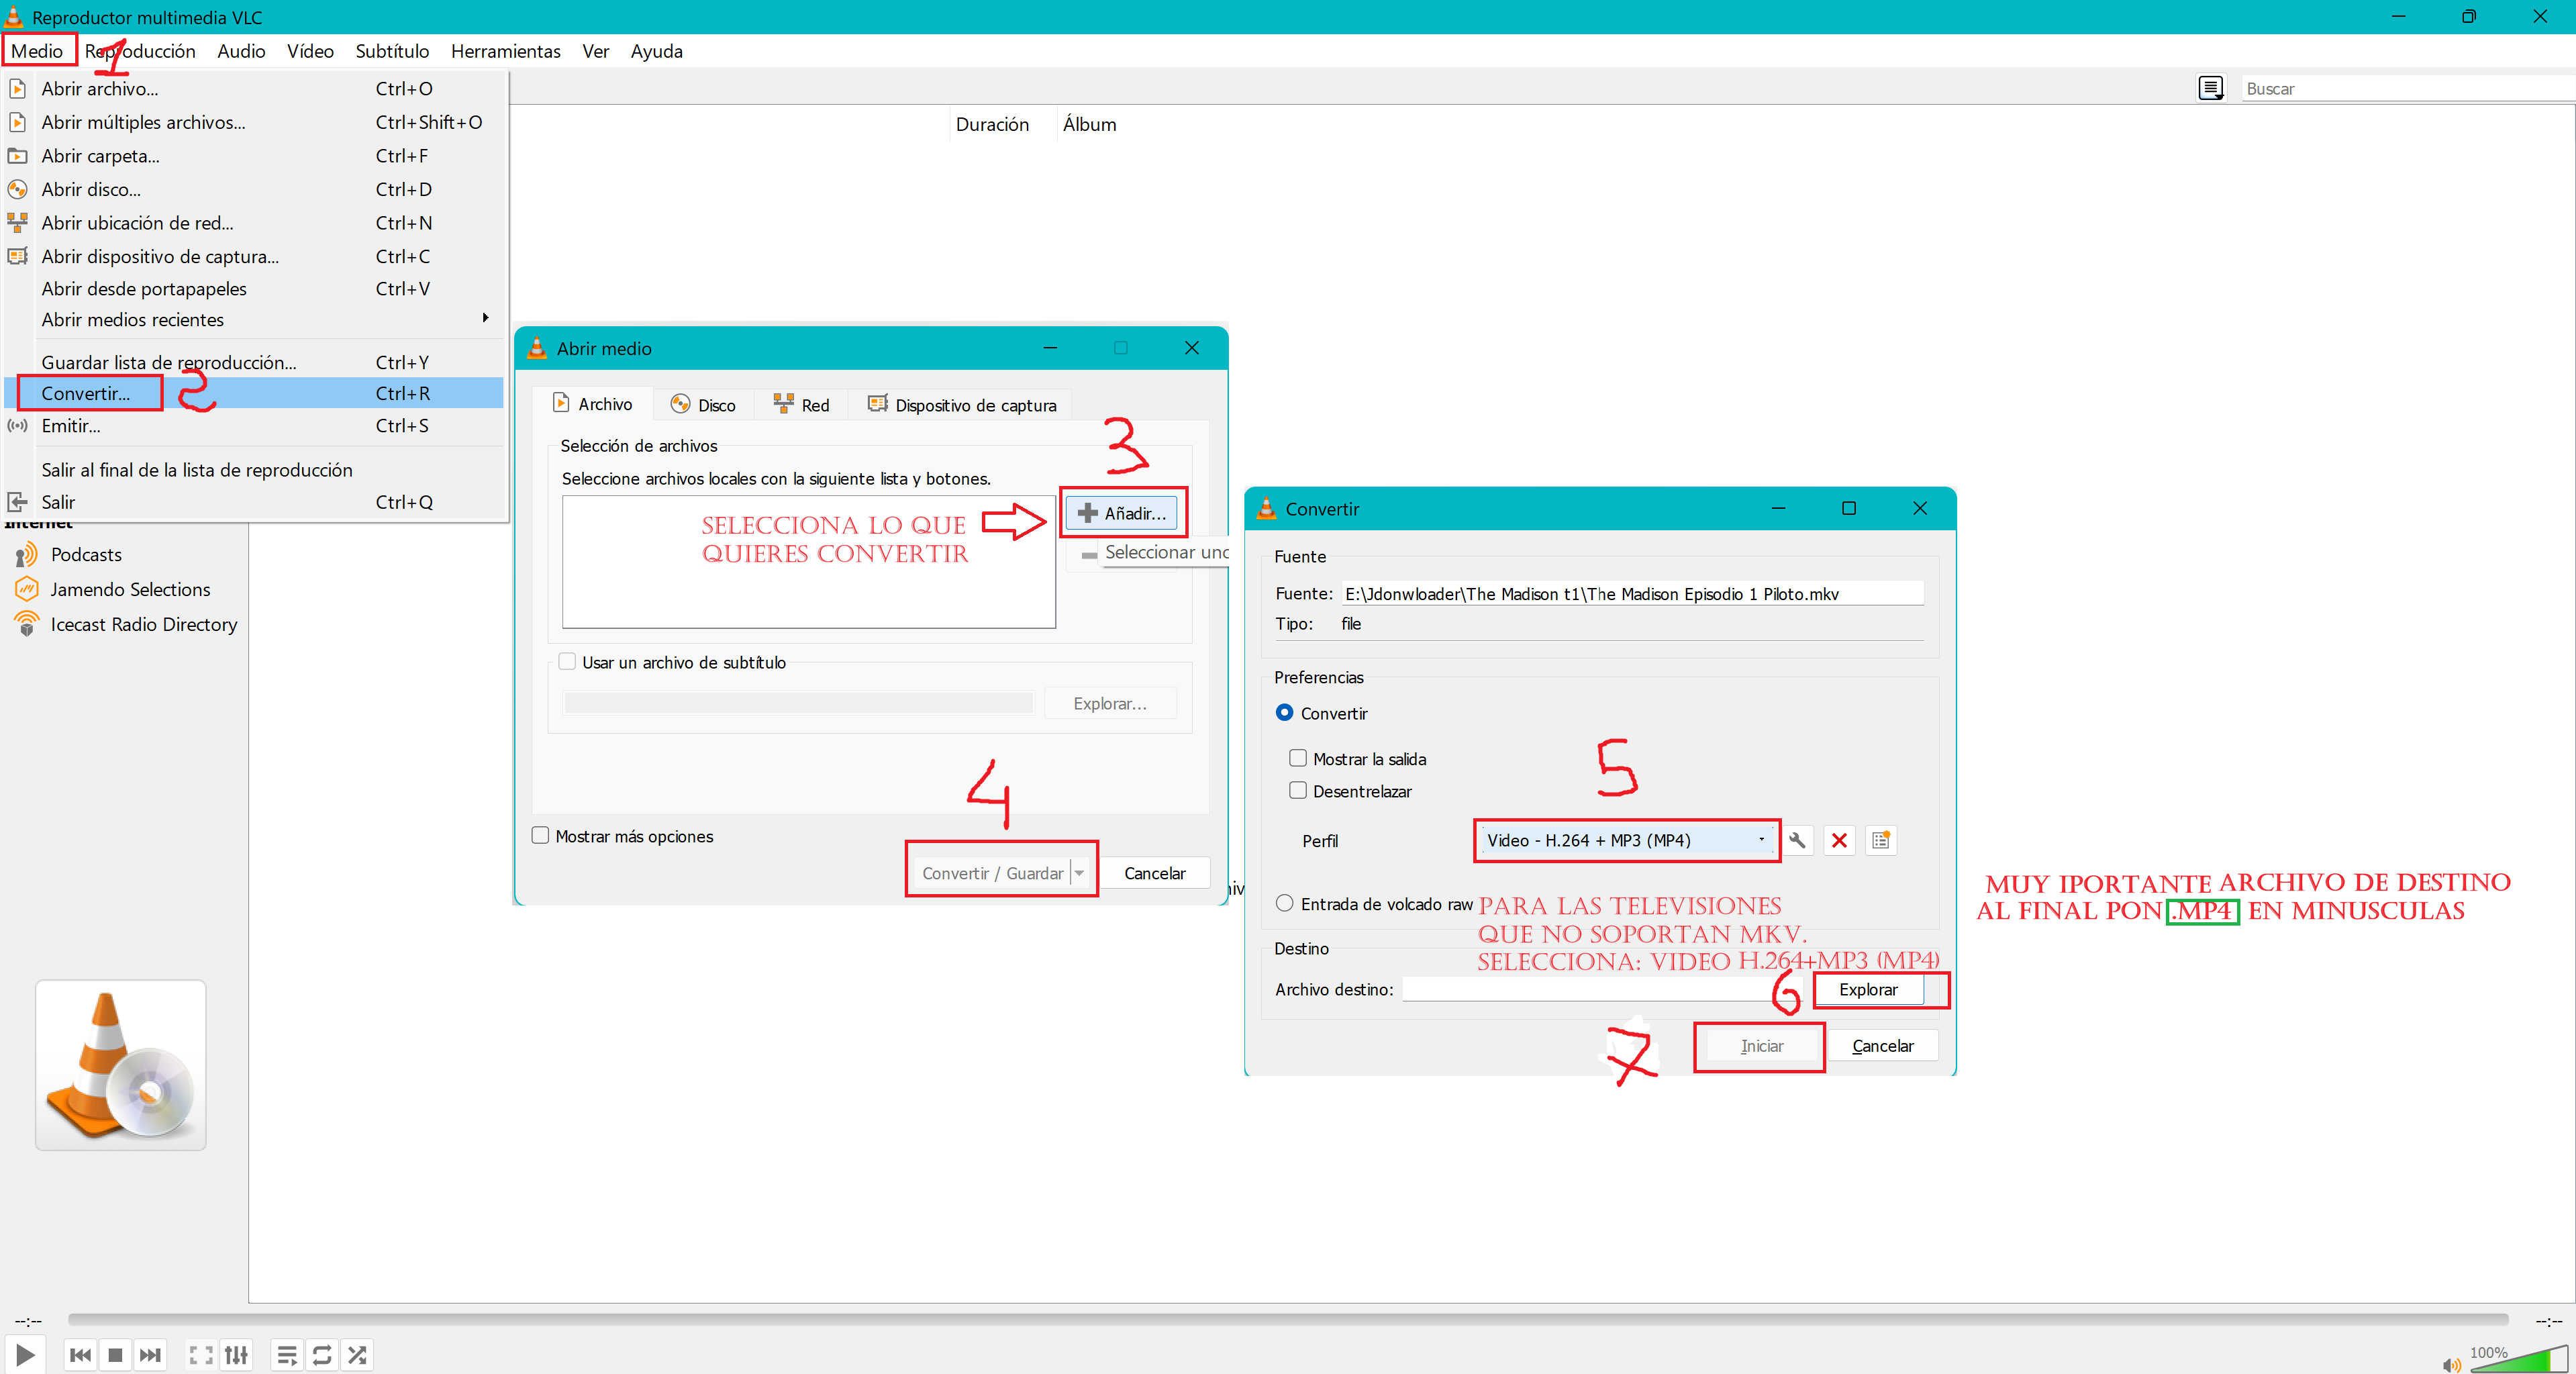Delete selected profile with red X icon
The image size is (2576, 1374).
[1838, 840]
